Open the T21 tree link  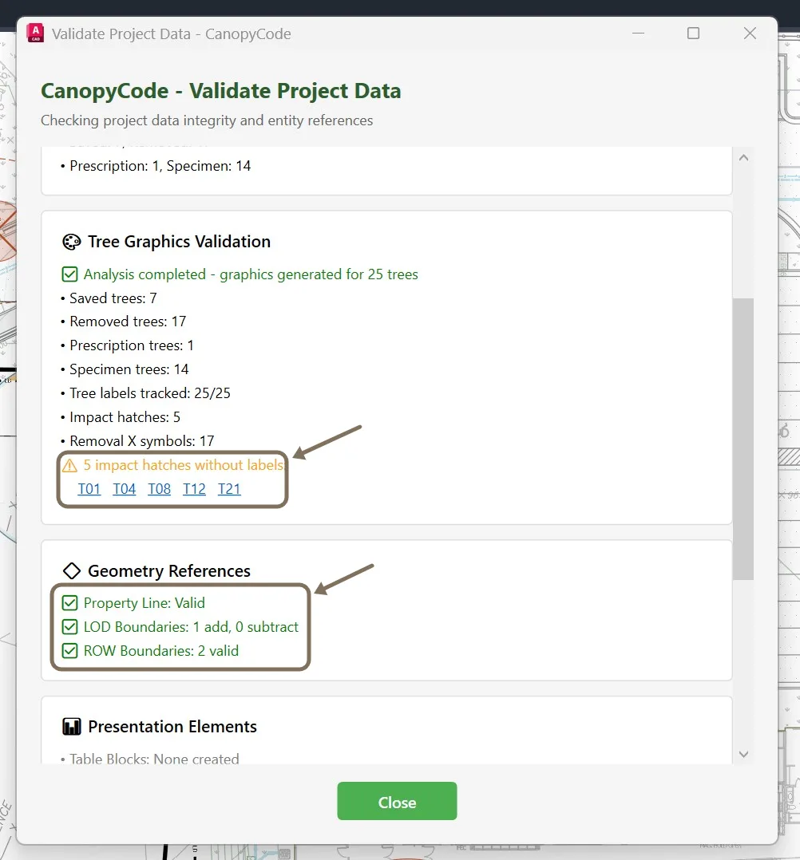[229, 489]
